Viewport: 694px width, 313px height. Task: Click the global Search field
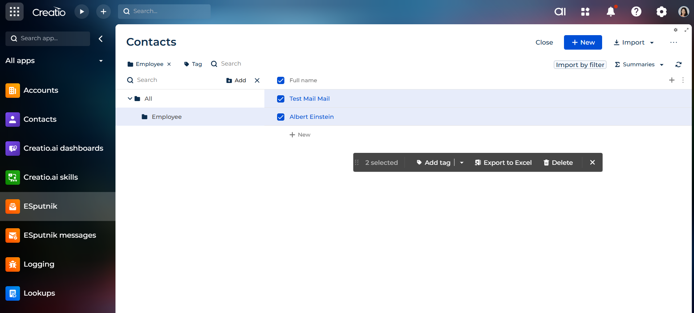click(x=164, y=11)
